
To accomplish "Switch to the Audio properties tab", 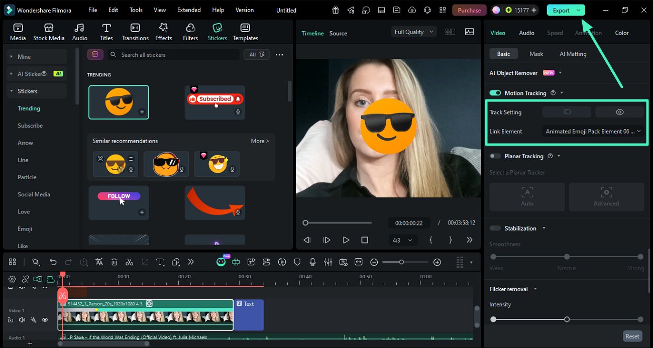I will click(x=526, y=33).
